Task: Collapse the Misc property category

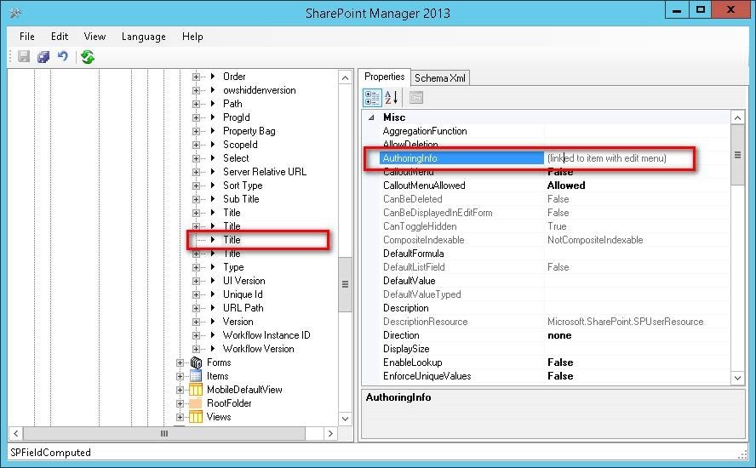Action: (371, 117)
